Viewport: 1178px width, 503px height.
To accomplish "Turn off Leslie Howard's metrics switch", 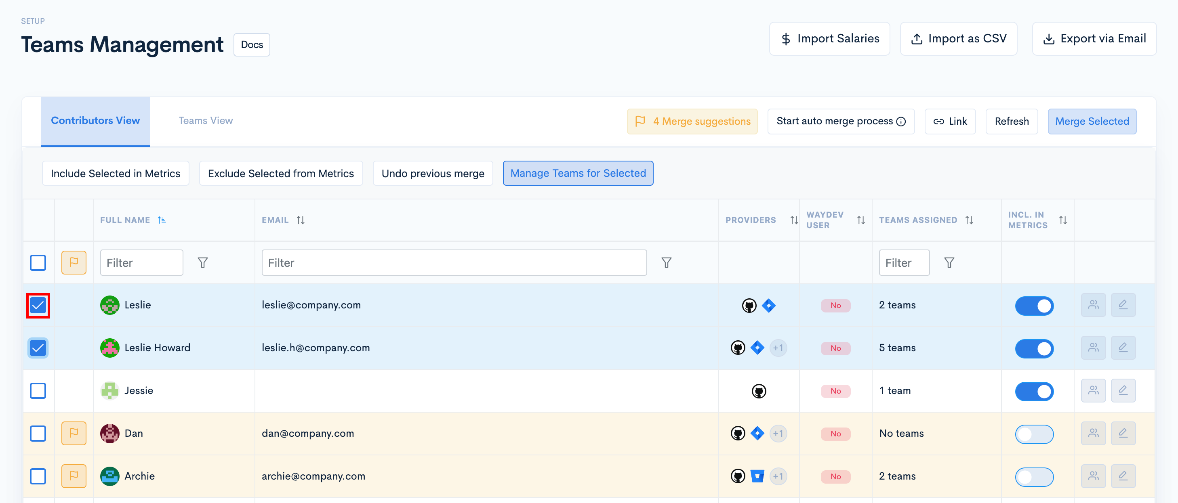I will (x=1034, y=348).
